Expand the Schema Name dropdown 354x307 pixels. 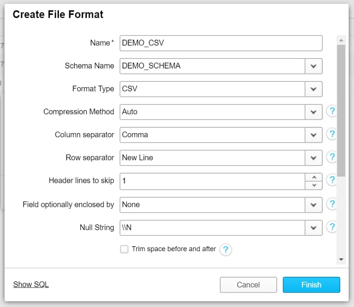tap(313, 66)
